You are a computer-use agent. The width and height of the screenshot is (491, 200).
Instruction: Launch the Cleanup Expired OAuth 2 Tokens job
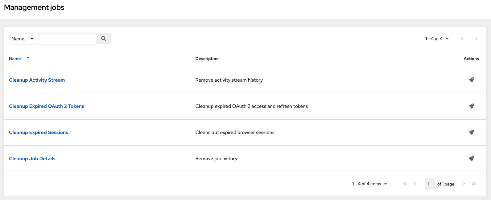pyautogui.click(x=471, y=106)
